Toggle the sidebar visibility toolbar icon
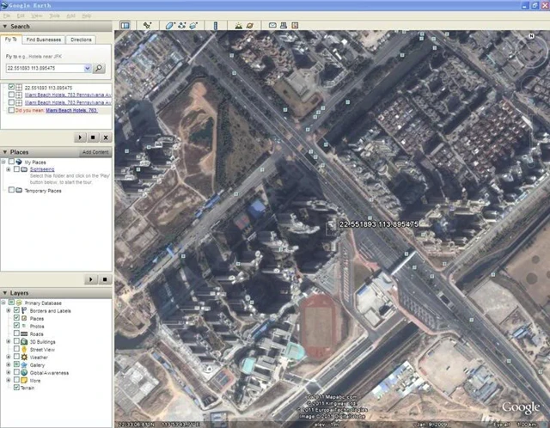550x428 pixels. [125, 25]
